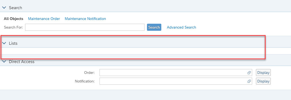
Task: Open value help icon in Order field
Action: (249, 73)
